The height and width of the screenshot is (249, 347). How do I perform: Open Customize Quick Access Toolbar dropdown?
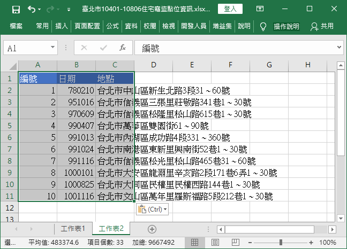[x=69, y=10]
